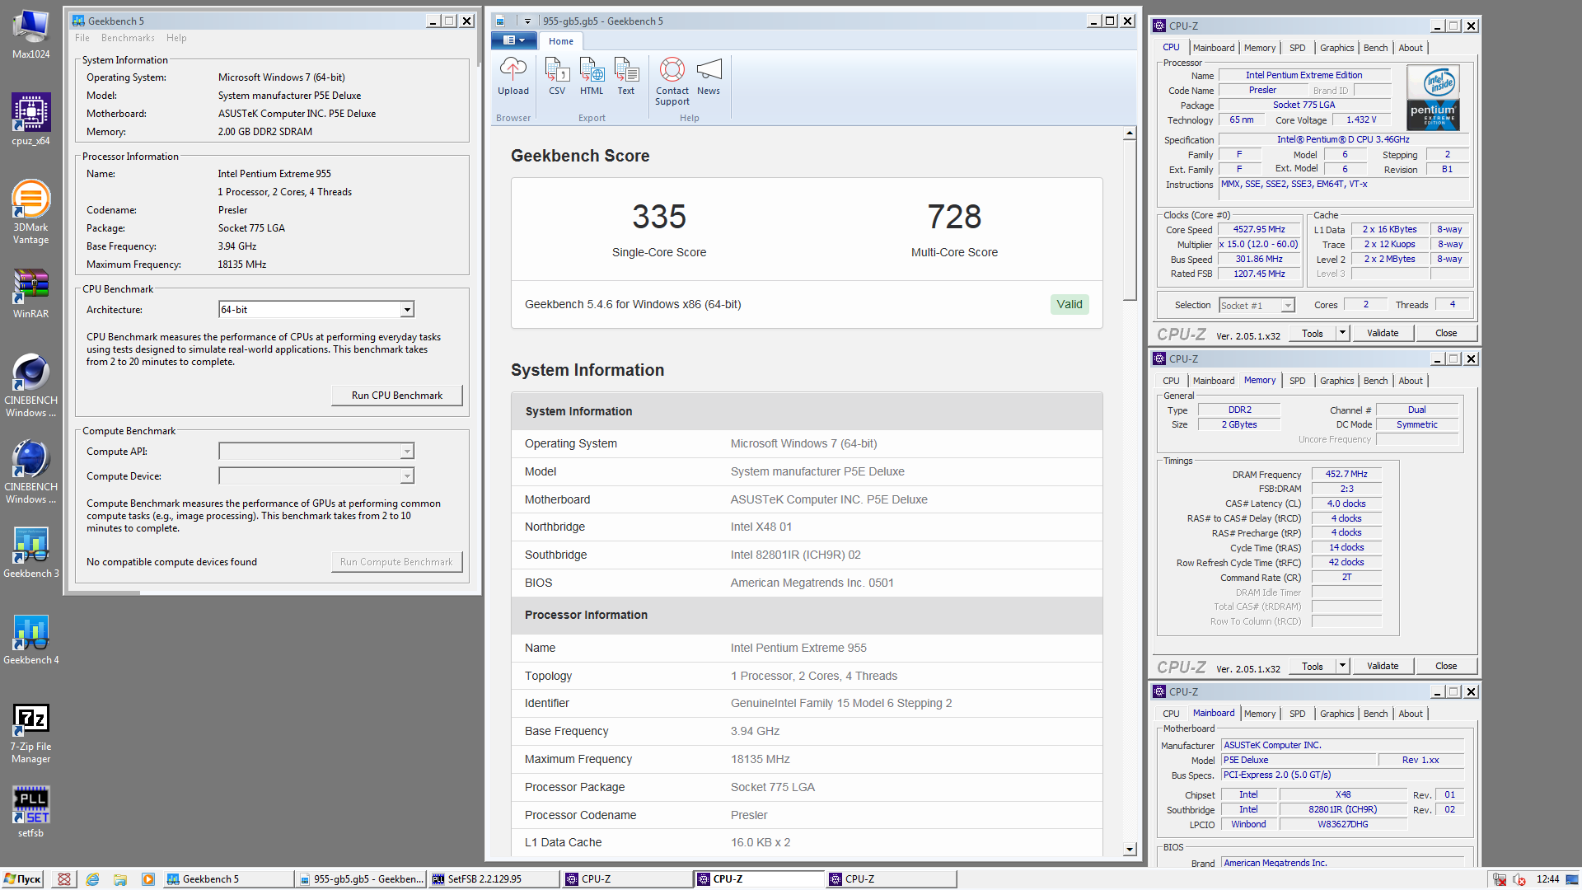Click DRAM Frequency value 452.7 MHz
This screenshot has height=890, width=1582.
point(1346,475)
